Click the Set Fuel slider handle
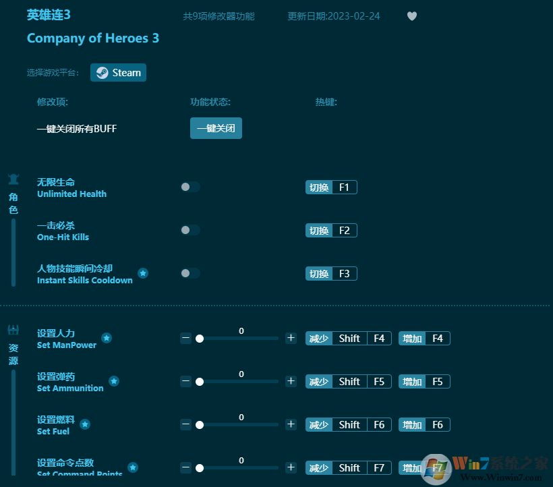This screenshot has height=487, width=553. pos(200,425)
